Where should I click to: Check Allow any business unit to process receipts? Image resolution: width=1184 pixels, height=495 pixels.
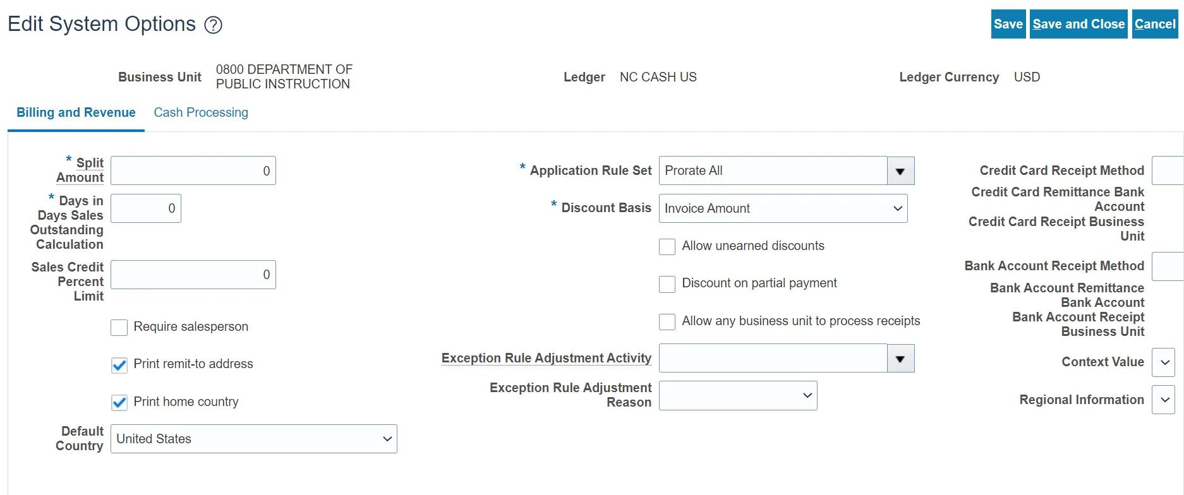tap(667, 321)
